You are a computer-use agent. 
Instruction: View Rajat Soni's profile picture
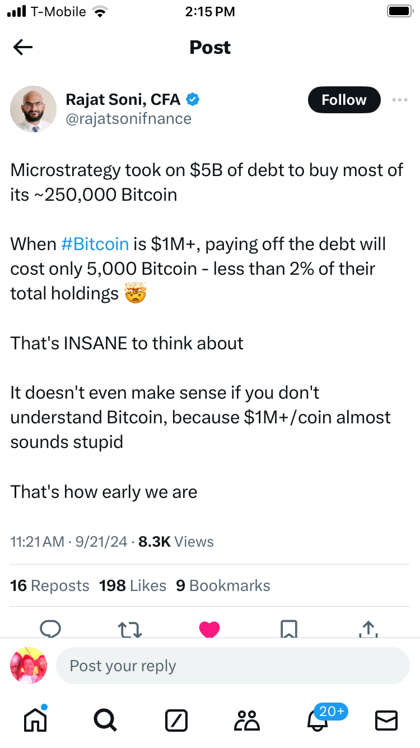click(33, 109)
